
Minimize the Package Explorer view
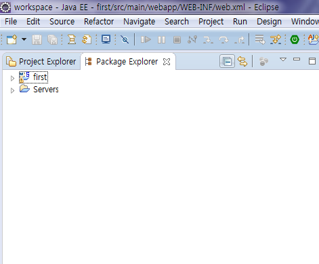(297, 59)
